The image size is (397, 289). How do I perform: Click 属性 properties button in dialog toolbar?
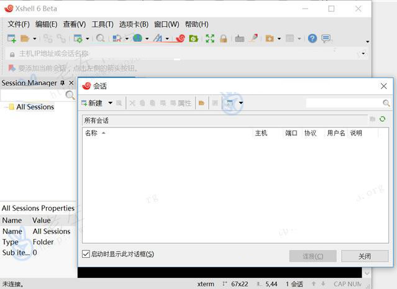click(x=181, y=103)
